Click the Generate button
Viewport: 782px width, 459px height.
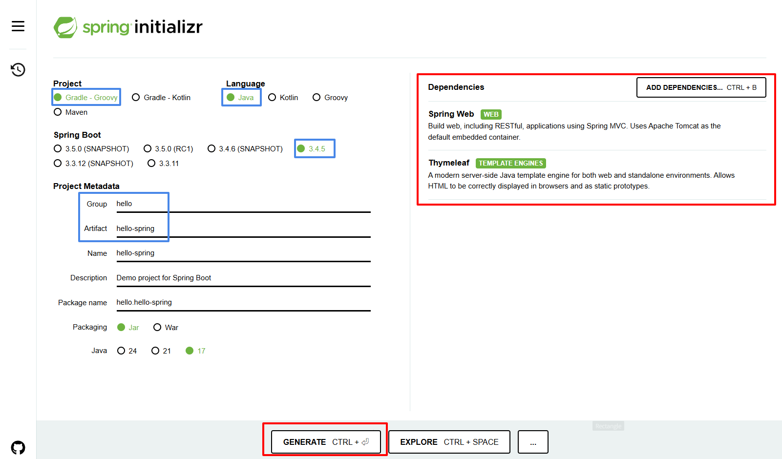pyautogui.click(x=326, y=442)
